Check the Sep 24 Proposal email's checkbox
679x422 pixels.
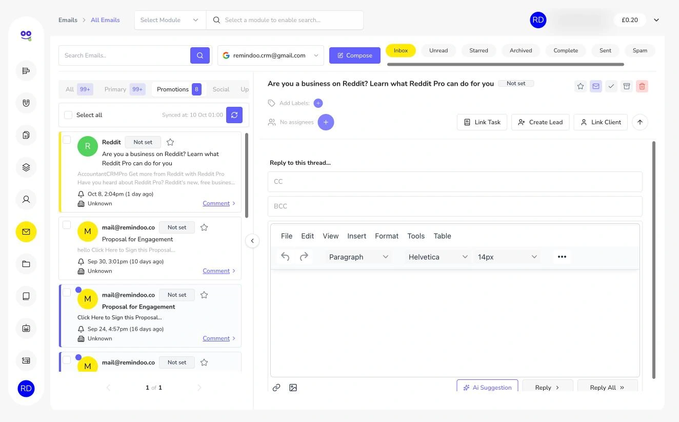[x=67, y=293]
